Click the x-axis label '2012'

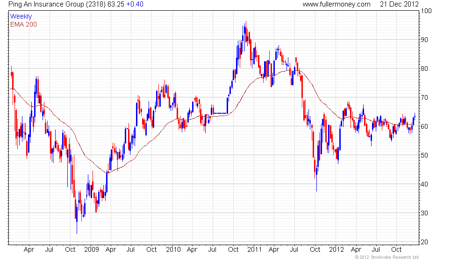pos(336,250)
